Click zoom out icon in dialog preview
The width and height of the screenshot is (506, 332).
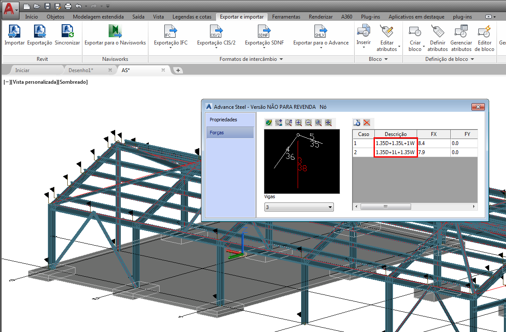[308, 123]
